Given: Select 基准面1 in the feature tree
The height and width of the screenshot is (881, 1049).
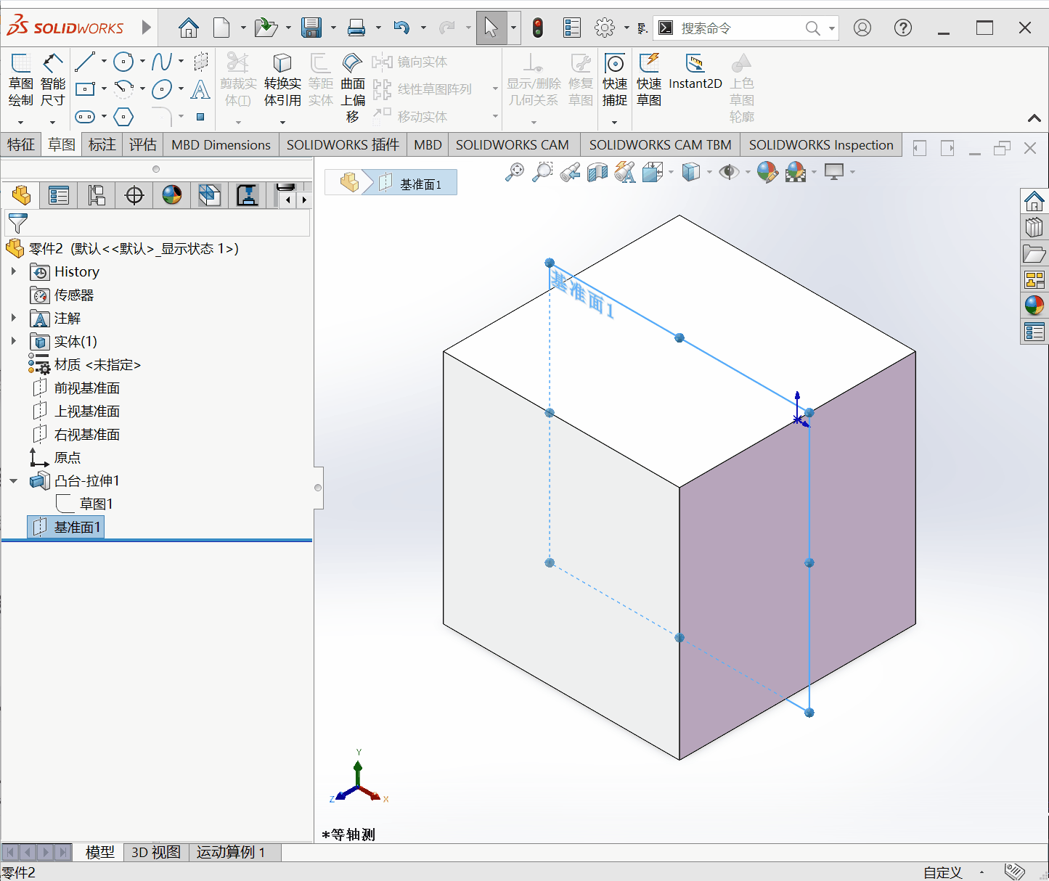Looking at the screenshot, I should point(66,527).
